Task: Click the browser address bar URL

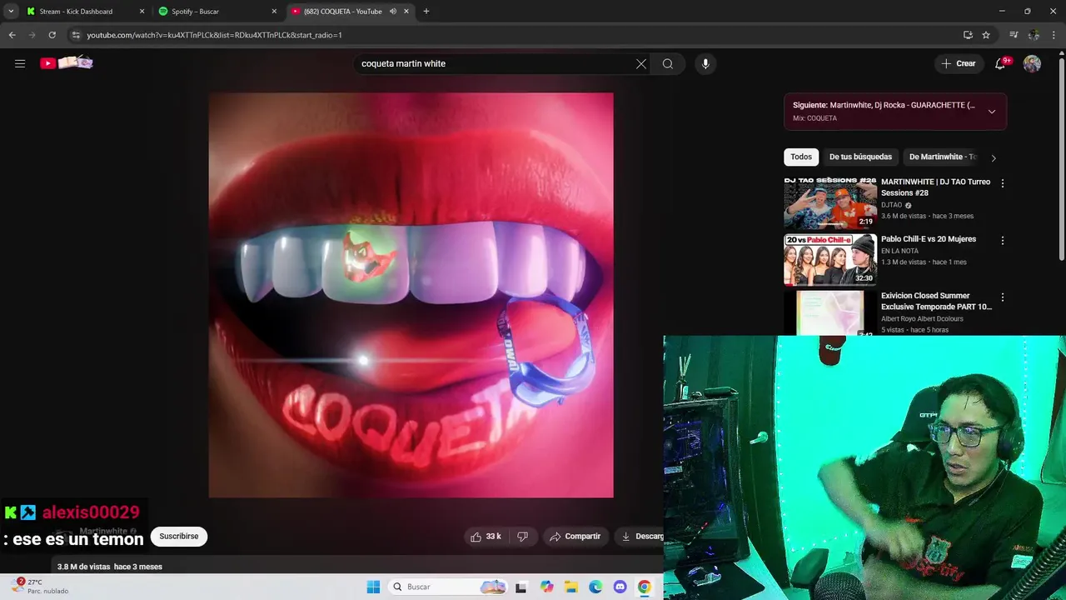Action: click(214, 35)
